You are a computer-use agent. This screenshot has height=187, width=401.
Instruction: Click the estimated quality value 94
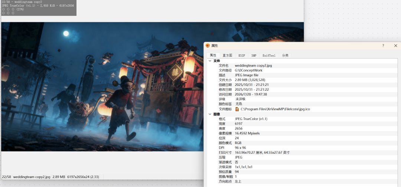(237, 172)
